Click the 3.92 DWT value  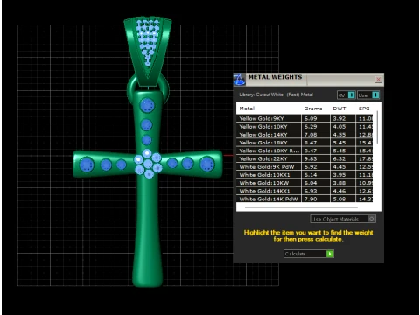click(339, 118)
